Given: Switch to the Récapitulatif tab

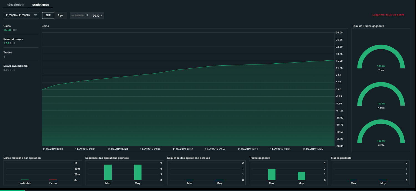Looking at the screenshot, I should pyautogui.click(x=16, y=5).
